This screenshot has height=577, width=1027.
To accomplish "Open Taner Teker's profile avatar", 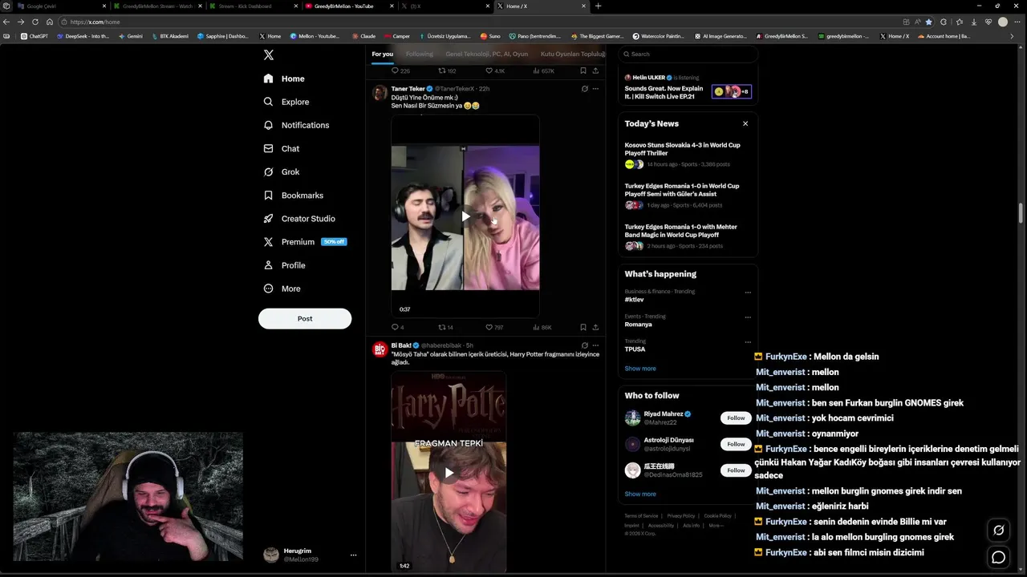I will tap(380, 93).
